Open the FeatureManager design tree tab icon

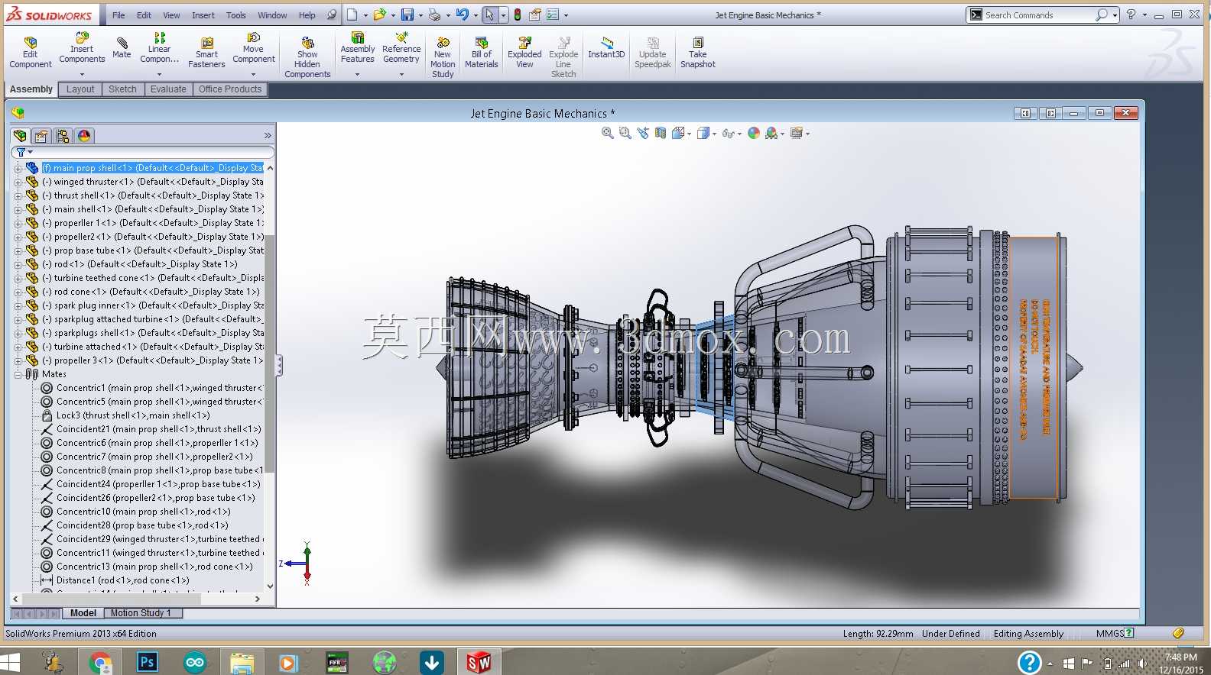point(20,136)
